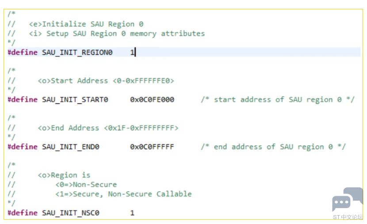Screen dimensions: 367x224
Task: Open the ST中文论坛 watermark link
Action: 348,217
